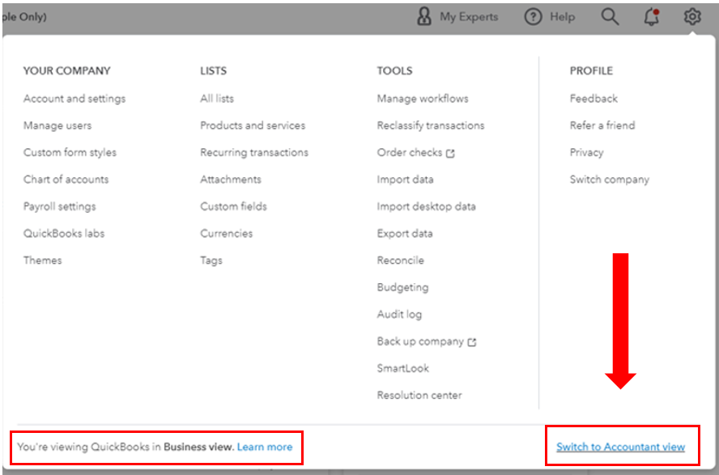Click the Learn more link
This screenshot has width=719, height=475.
[265, 447]
